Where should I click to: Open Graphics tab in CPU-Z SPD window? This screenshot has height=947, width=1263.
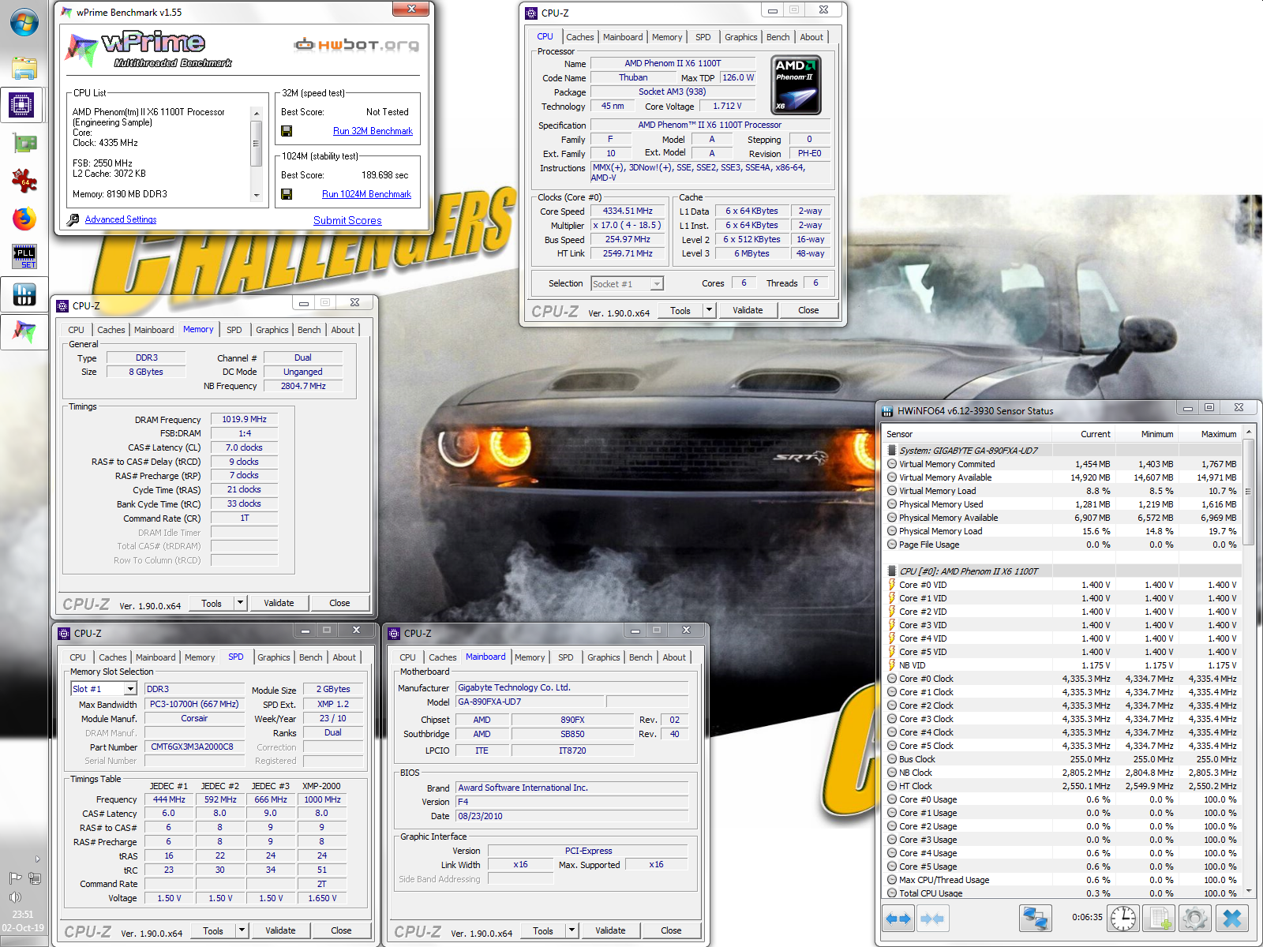click(273, 657)
